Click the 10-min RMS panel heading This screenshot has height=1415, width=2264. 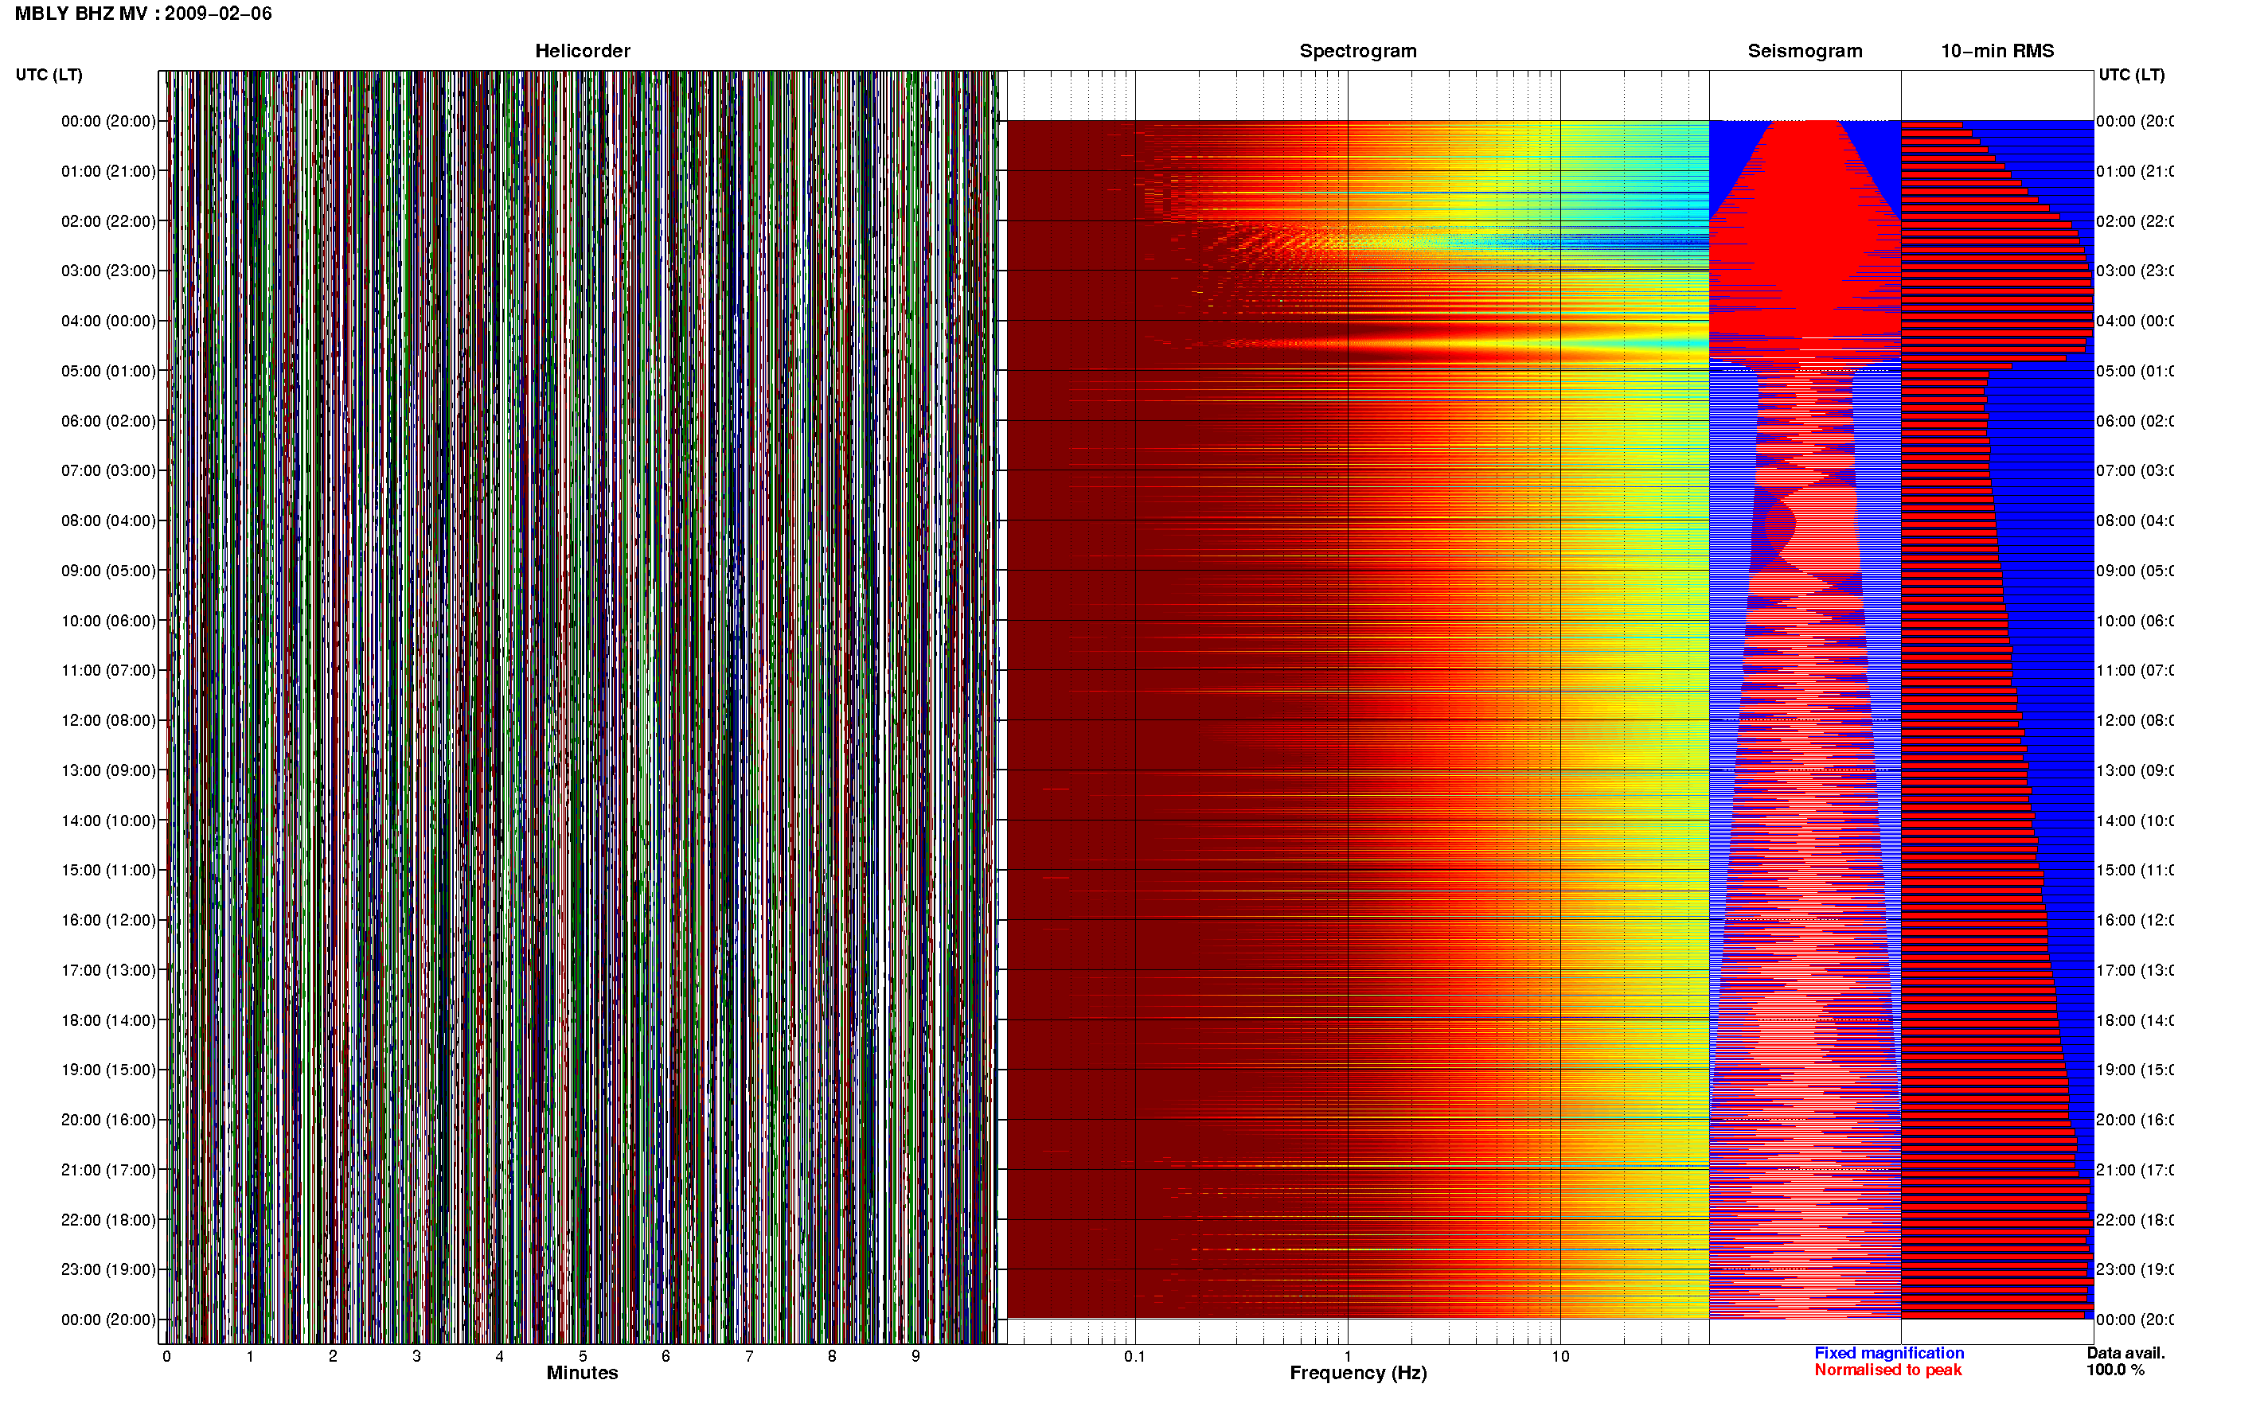click(x=1997, y=51)
